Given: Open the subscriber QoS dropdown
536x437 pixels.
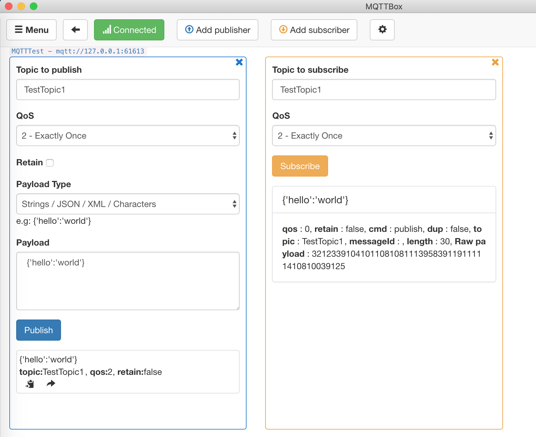Looking at the screenshot, I should click(384, 136).
